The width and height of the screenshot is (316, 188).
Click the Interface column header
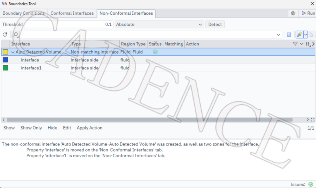tap(40, 44)
